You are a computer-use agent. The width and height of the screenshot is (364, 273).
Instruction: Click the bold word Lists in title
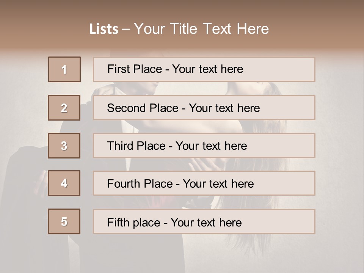tap(104, 29)
